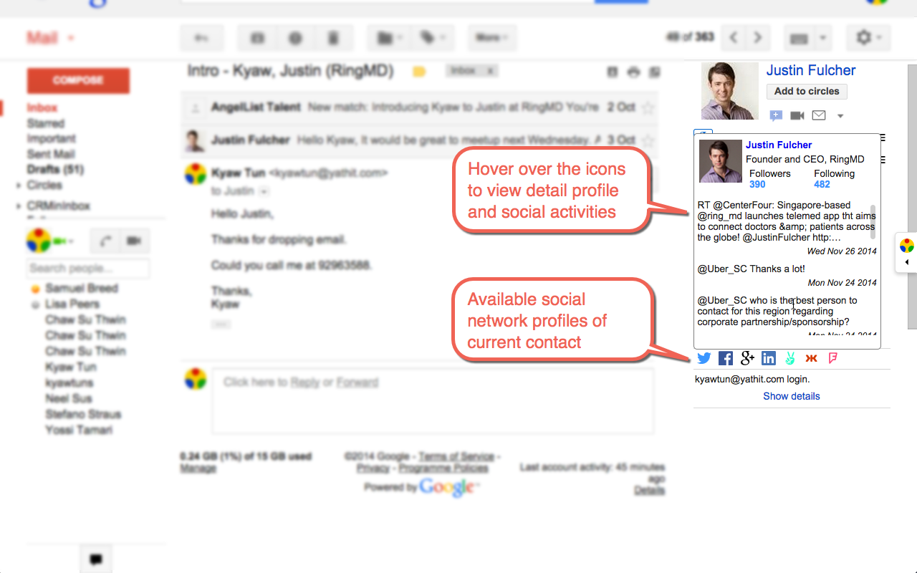Click the Details link under account activity
Screen dimensions: 917x573
[x=650, y=490]
